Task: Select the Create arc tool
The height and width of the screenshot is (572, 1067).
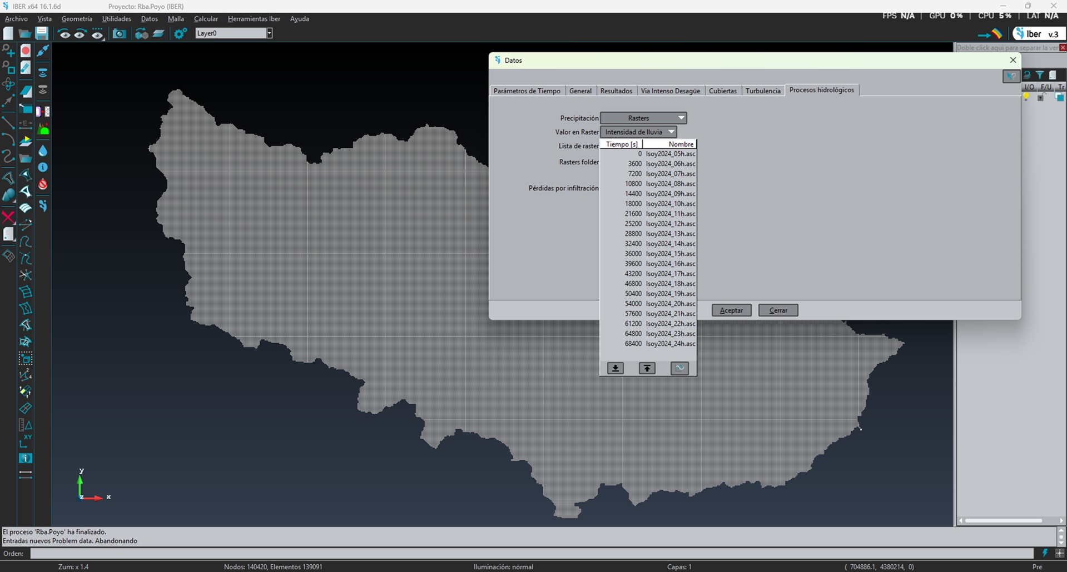Action: point(8,139)
